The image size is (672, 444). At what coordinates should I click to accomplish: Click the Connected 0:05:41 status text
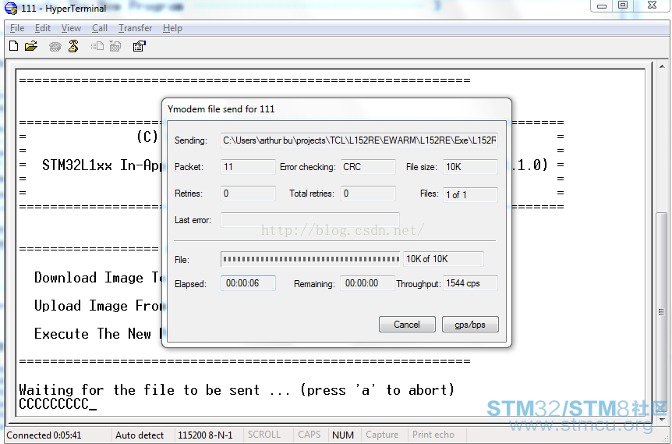pyautogui.click(x=44, y=435)
